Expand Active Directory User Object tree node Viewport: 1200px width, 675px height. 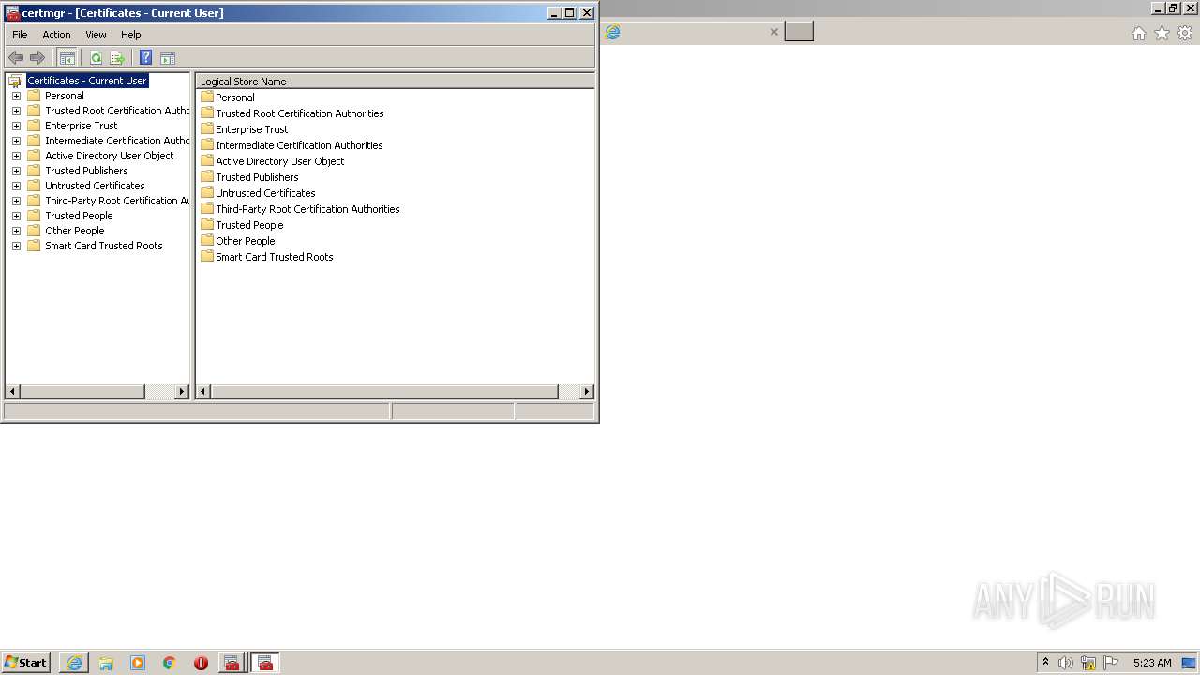(16, 156)
